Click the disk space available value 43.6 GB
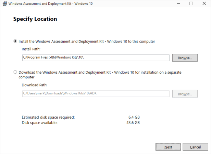This screenshot has height=154, width=211. pyautogui.click(x=133, y=123)
